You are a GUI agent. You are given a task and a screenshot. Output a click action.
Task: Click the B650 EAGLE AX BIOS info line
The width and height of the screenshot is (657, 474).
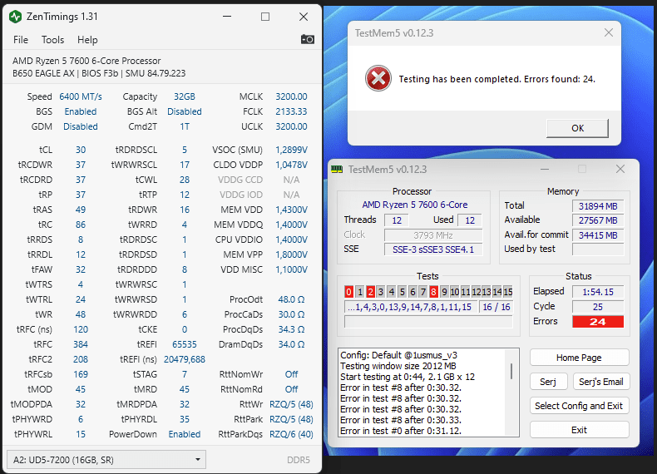[x=99, y=73]
